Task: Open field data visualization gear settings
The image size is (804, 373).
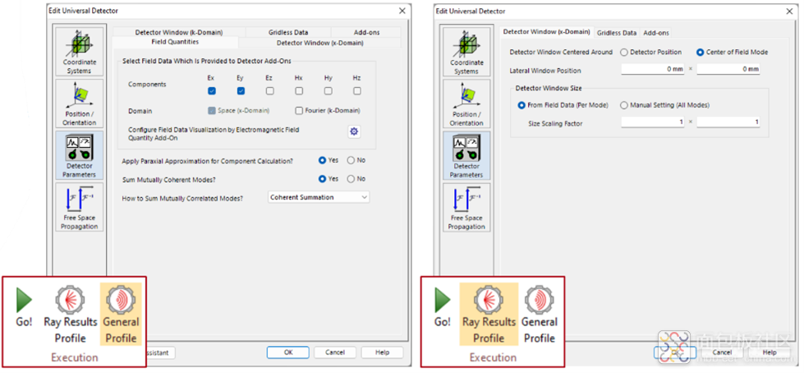Action: pos(354,131)
